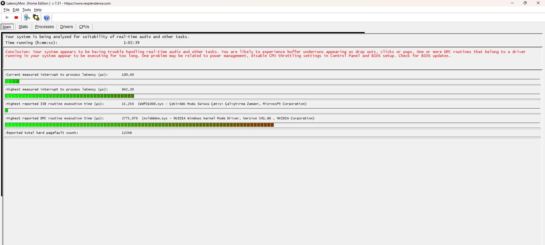Screen dimensions: 545x245
Task: Switch to the Stats tab
Action: 23,27
